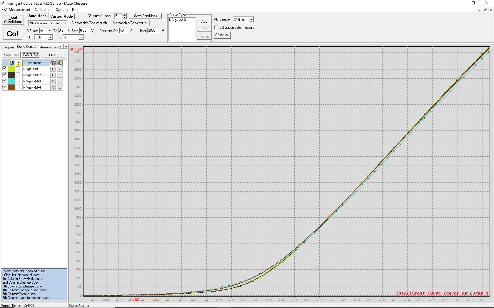494x308 pixels.
Task: Hide curve N Vgs->Id-2
Action: click(x=4, y=75)
